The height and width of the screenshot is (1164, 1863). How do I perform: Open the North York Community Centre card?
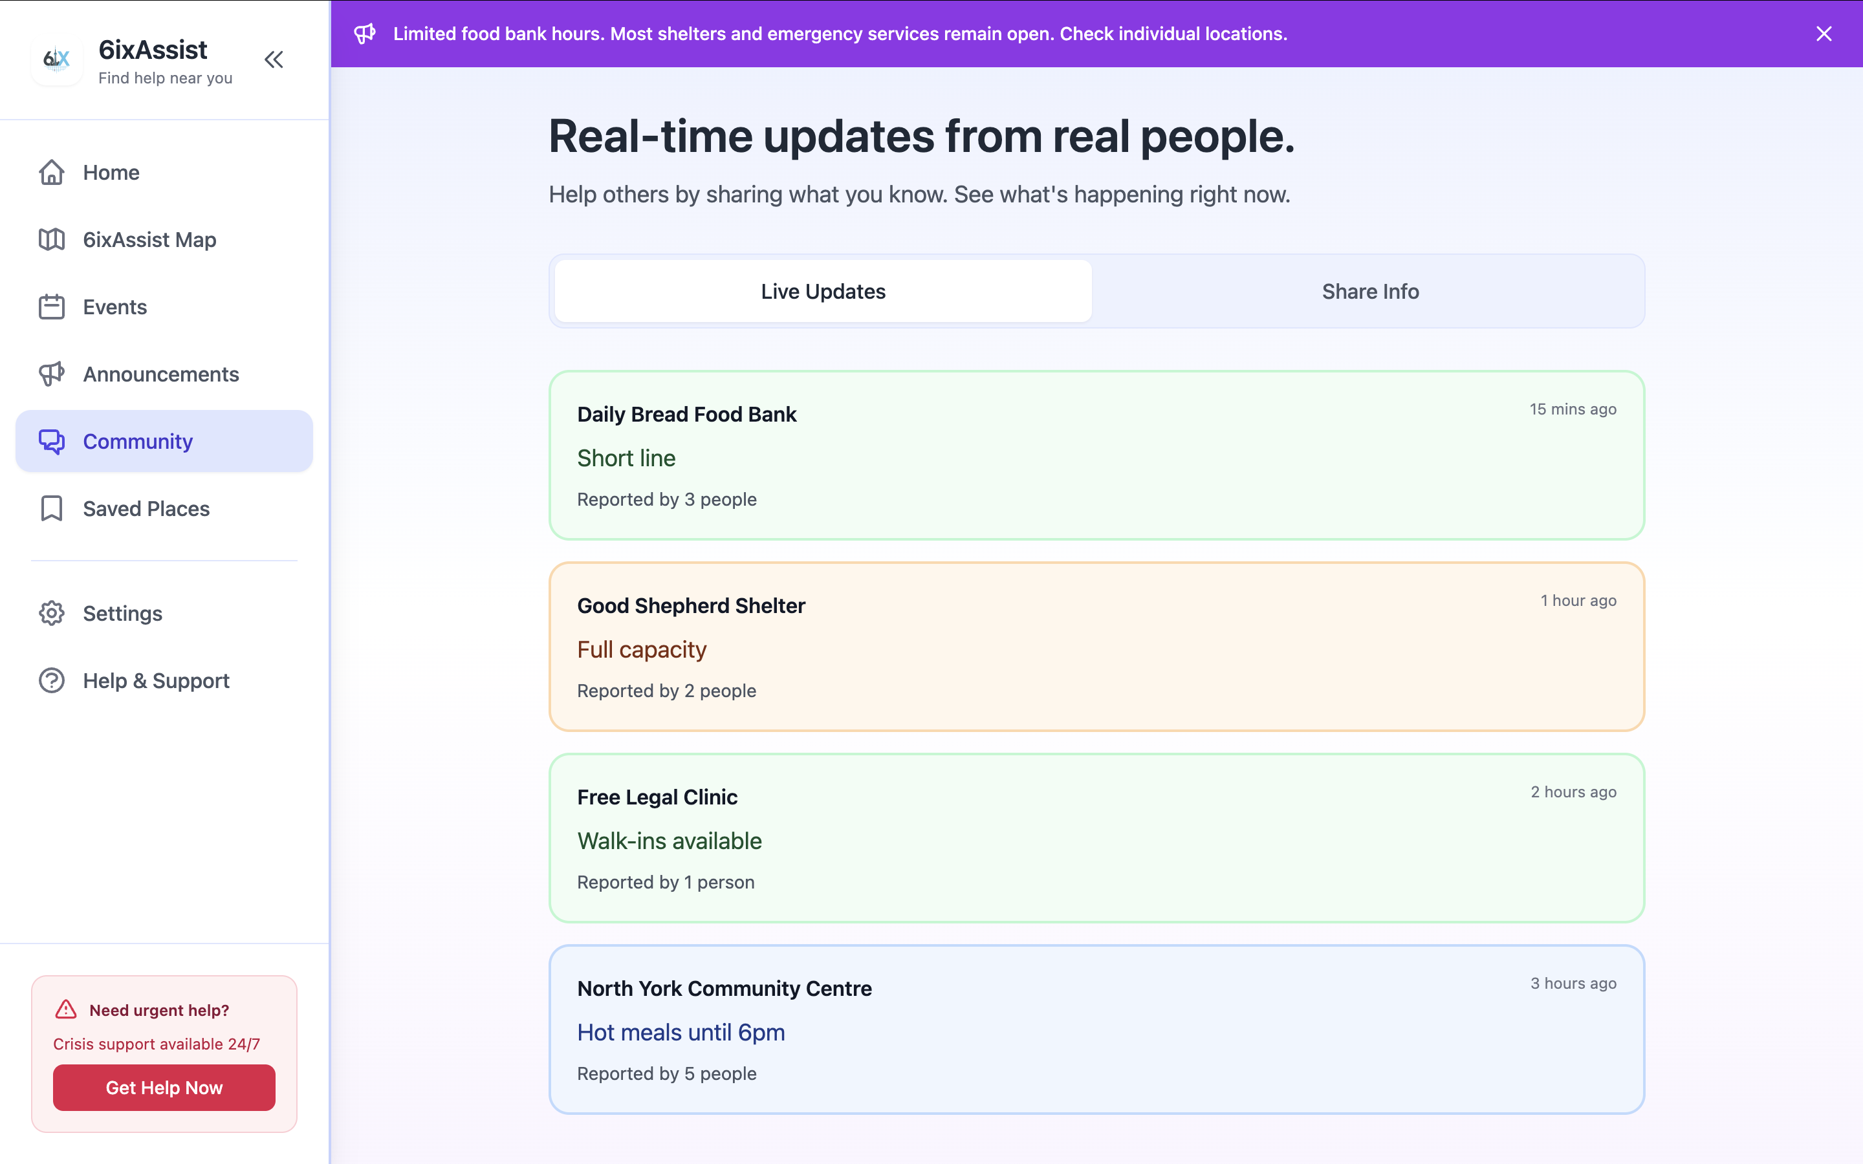pyautogui.click(x=1096, y=1029)
